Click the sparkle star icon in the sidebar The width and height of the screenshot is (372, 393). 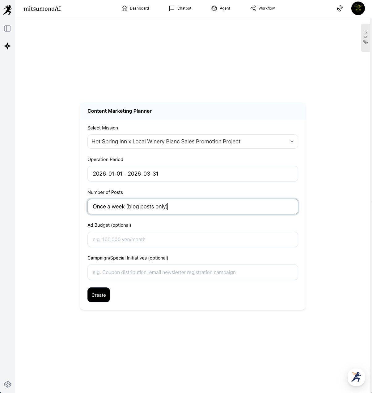click(x=7, y=46)
